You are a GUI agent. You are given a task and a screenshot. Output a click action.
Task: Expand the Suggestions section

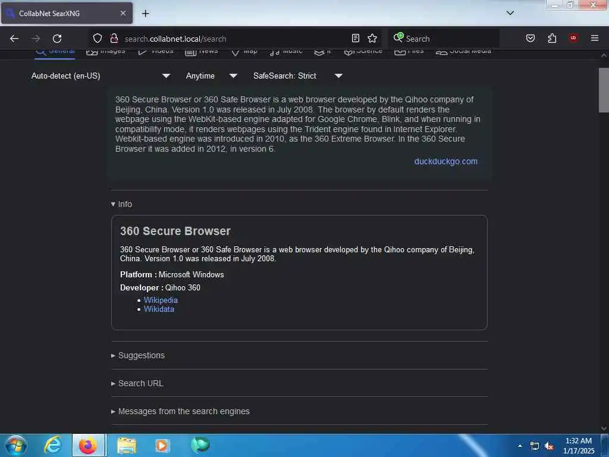point(138,355)
